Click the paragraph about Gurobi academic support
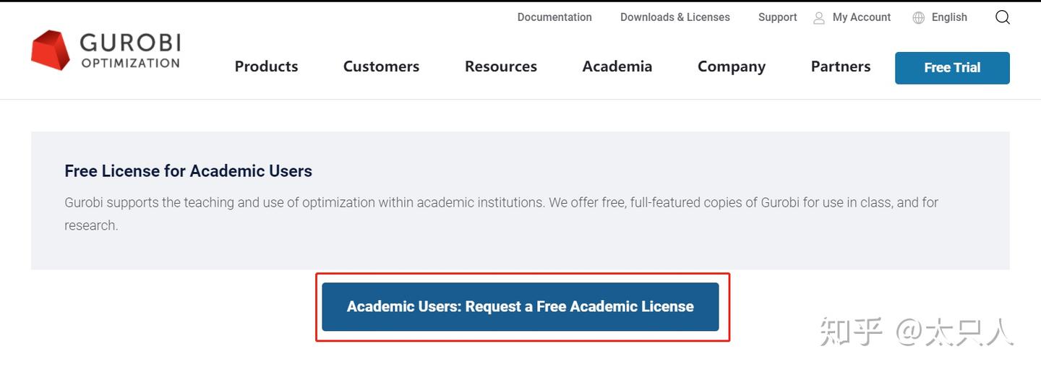Screen dimensions: 1041x375 pyautogui.click(x=500, y=214)
